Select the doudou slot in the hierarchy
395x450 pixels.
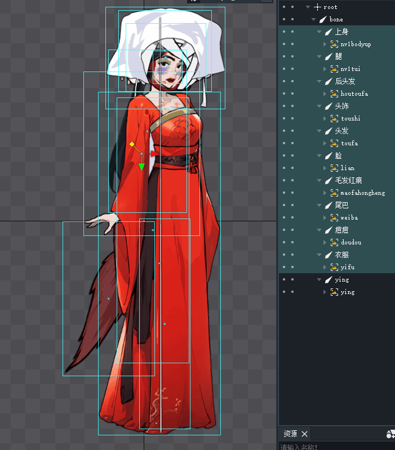[x=350, y=242]
